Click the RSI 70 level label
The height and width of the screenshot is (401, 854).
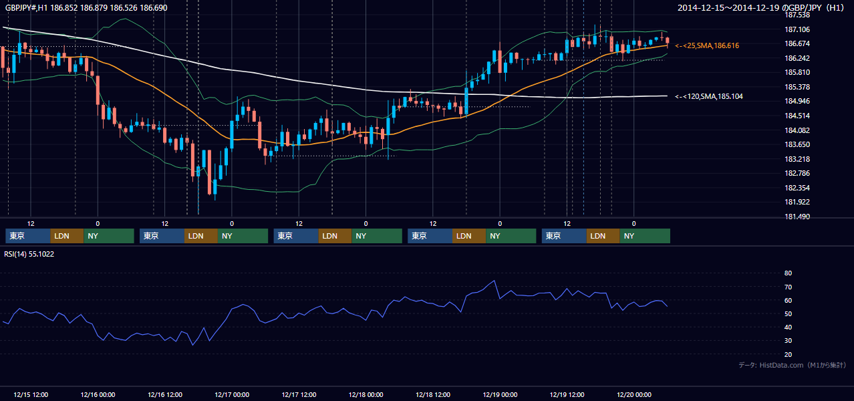click(788, 287)
